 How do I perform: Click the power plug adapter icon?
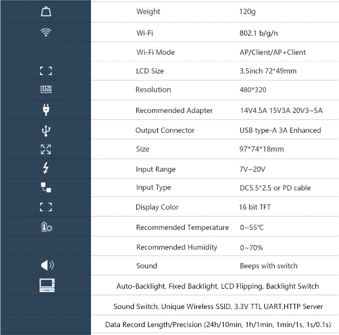coord(46,110)
